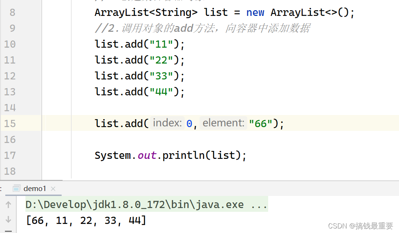399x233 pixels.
Task: Toggle a breakpoint on line 15
Action: 57,123
